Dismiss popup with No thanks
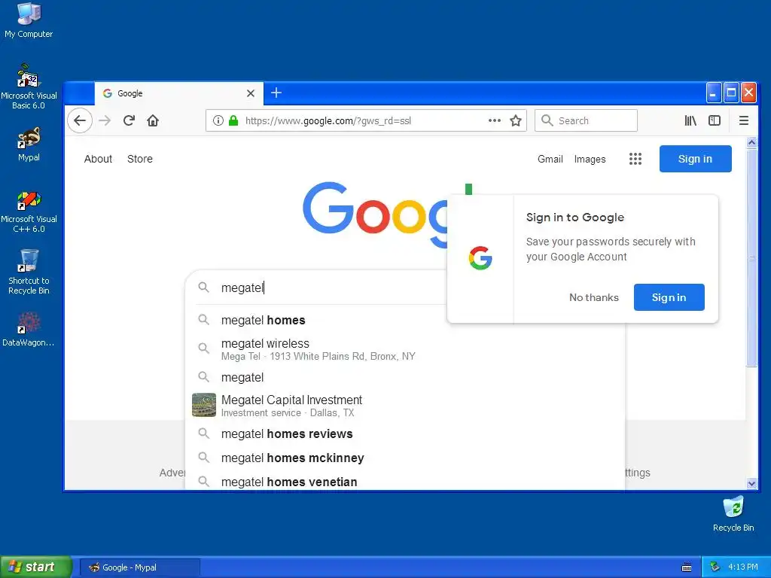Viewport: 771px width, 578px height. pos(594,297)
